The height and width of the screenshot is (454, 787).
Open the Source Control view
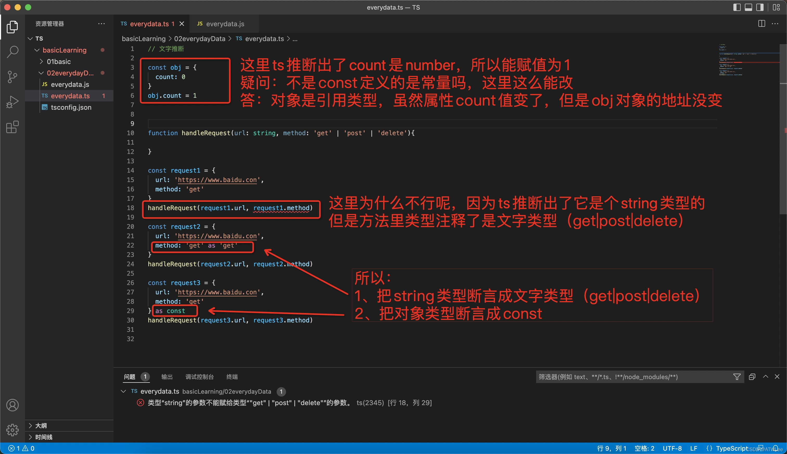[x=12, y=77]
